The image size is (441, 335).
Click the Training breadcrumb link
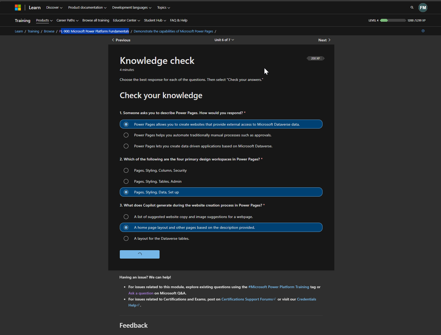33,31
